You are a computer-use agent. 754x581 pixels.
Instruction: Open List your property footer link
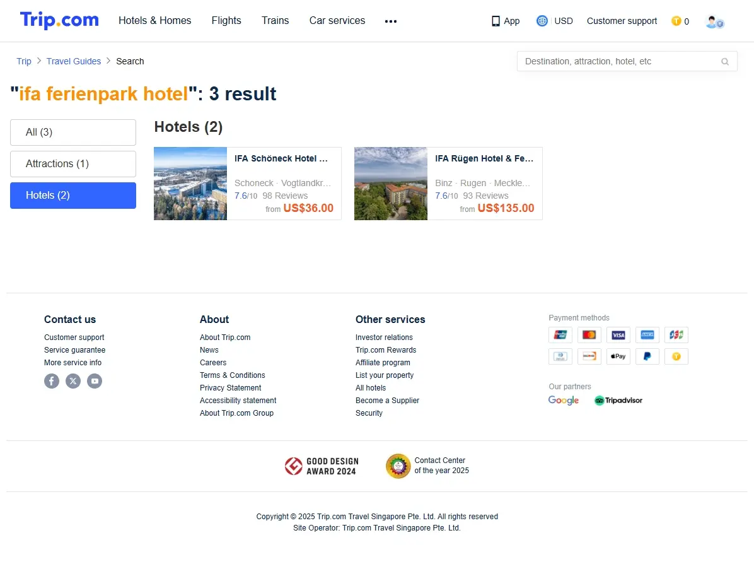point(384,375)
